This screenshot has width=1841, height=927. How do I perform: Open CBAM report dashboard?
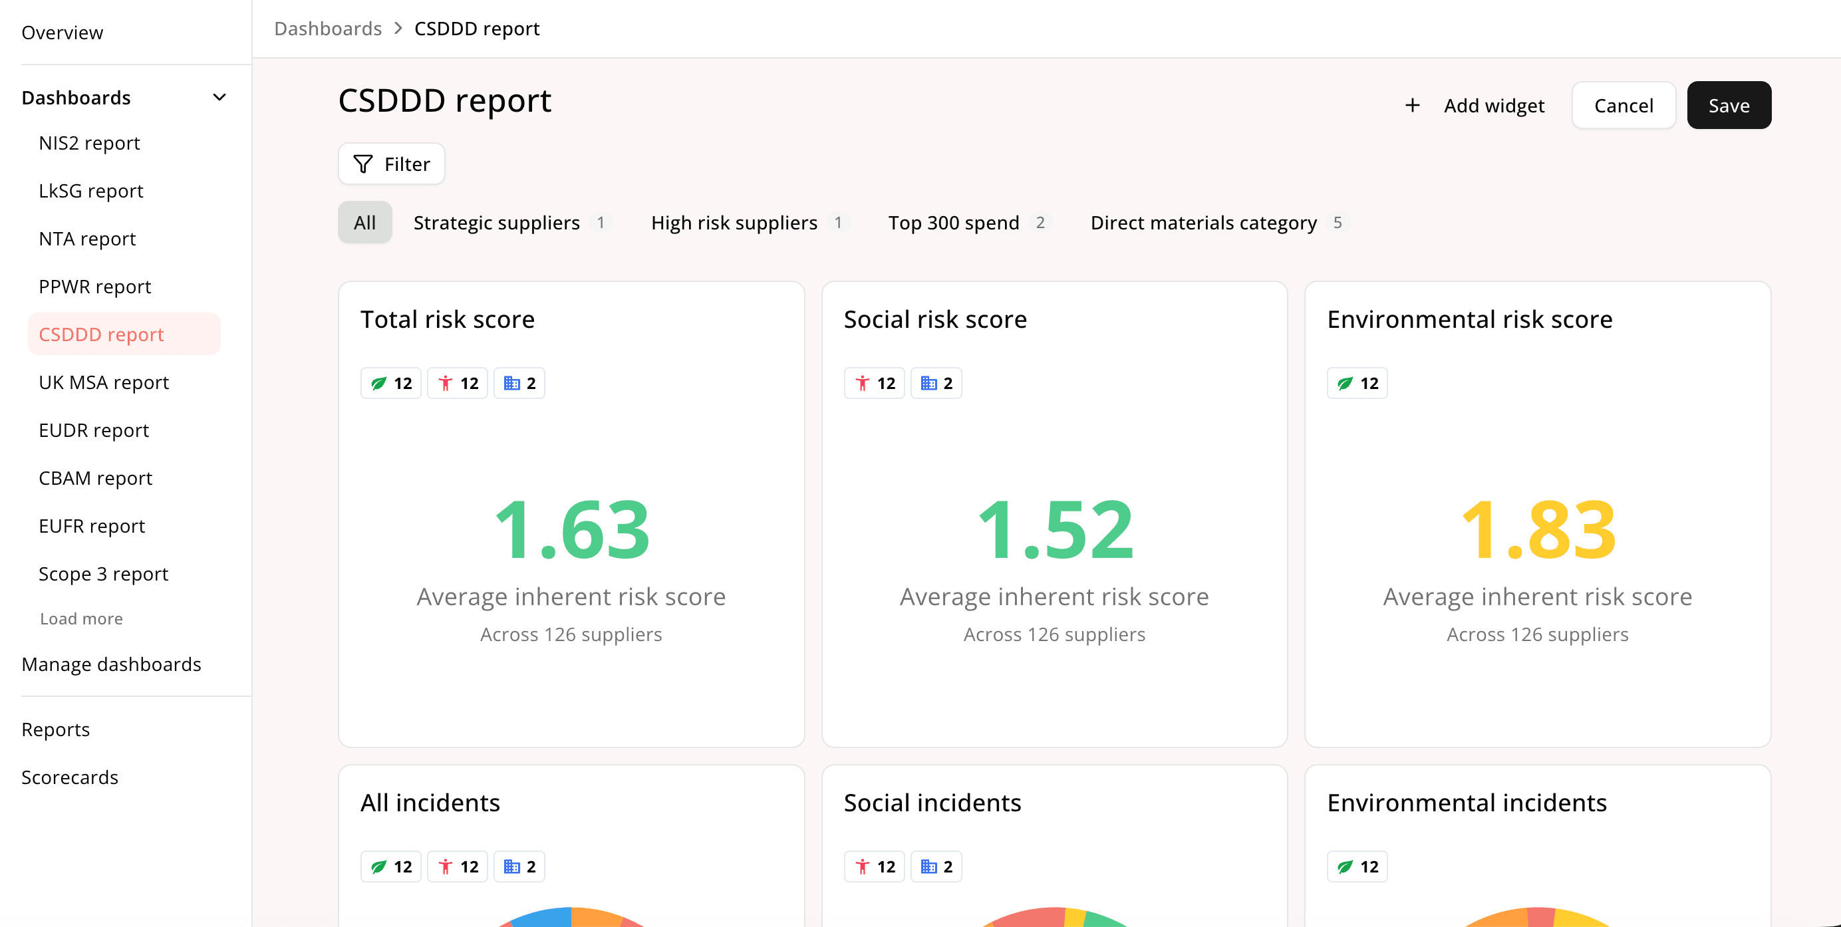[x=96, y=478]
